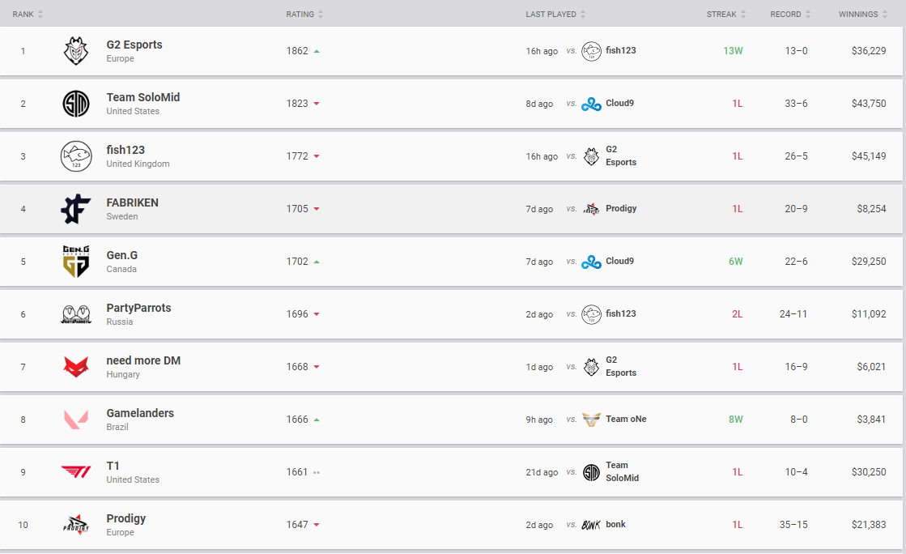Click the 13–0 record value
This screenshot has height=554, width=906.
[x=796, y=51]
